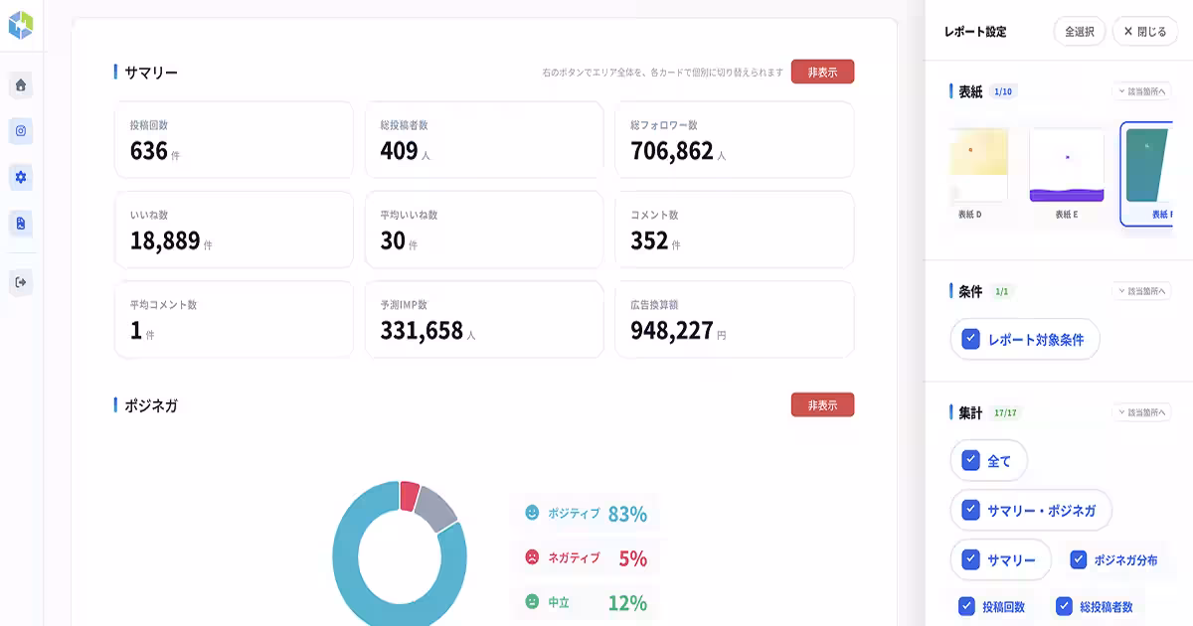This screenshot has height=626, width=1193.
Task: Click the logout icon in sidebar
Action: tap(21, 282)
